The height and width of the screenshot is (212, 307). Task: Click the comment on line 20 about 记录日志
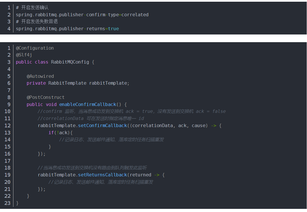(x=101, y=182)
